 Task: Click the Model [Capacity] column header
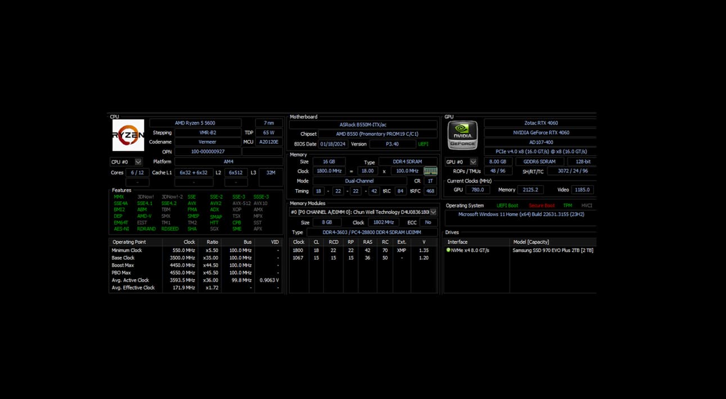coord(531,242)
